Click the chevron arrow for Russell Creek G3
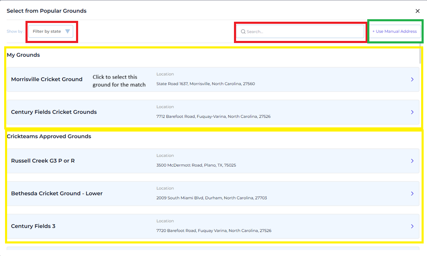This screenshot has height=256, width=427. pos(412,161)
